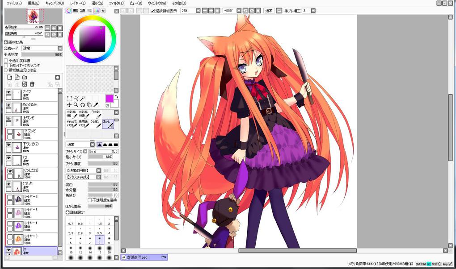Show the HSV slider panel
The width and height of the screenshot is (456, 269).
pos(83,11)
